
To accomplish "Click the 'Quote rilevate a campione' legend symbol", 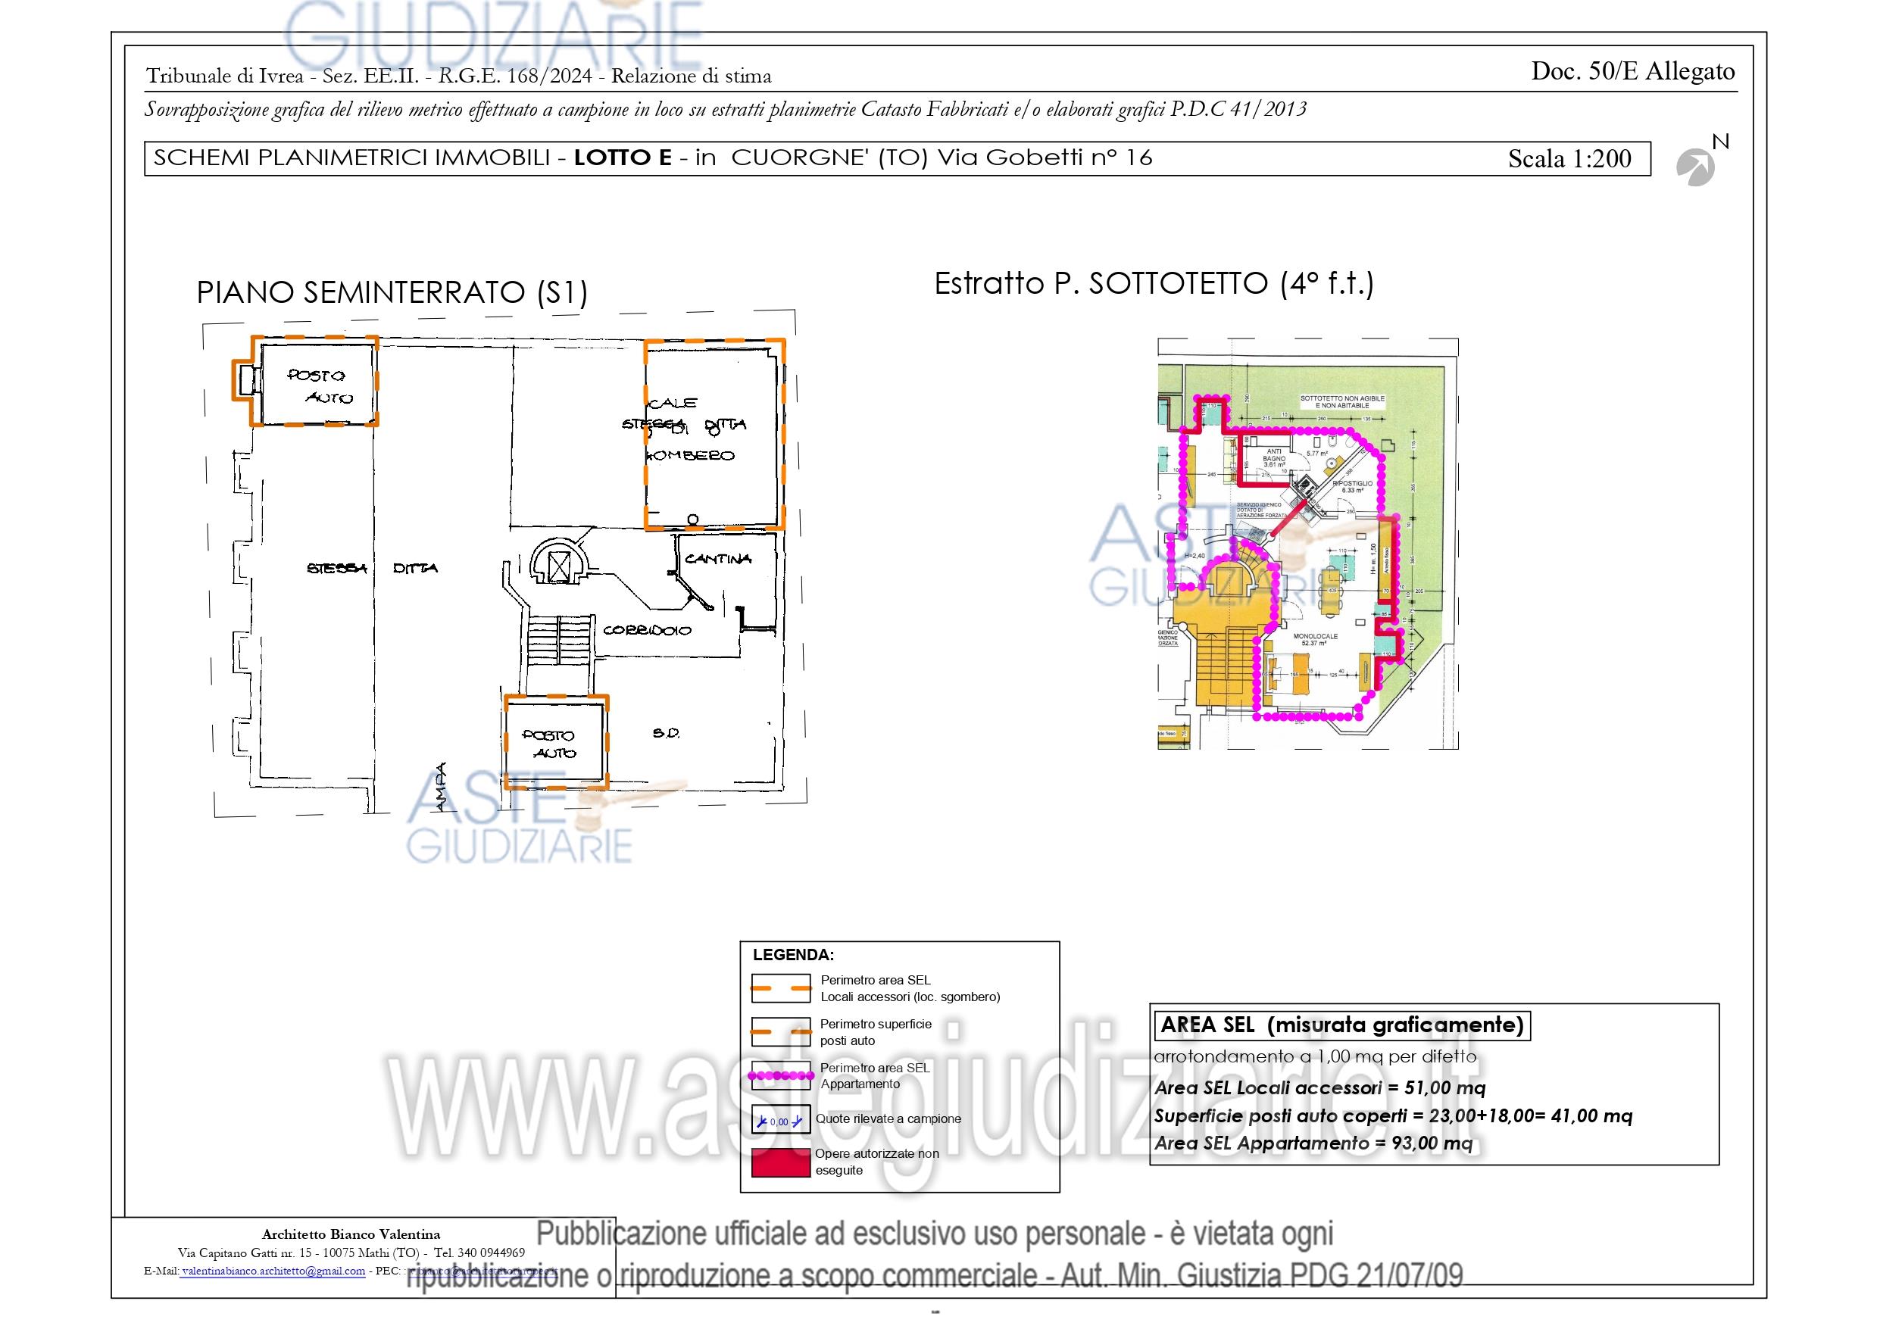I will point(780,1120).
